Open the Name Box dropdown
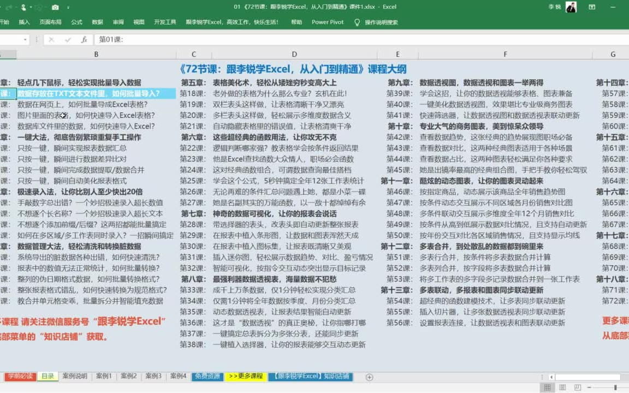The width and height of the screenshot is (629, 393). tap(25, 40)
